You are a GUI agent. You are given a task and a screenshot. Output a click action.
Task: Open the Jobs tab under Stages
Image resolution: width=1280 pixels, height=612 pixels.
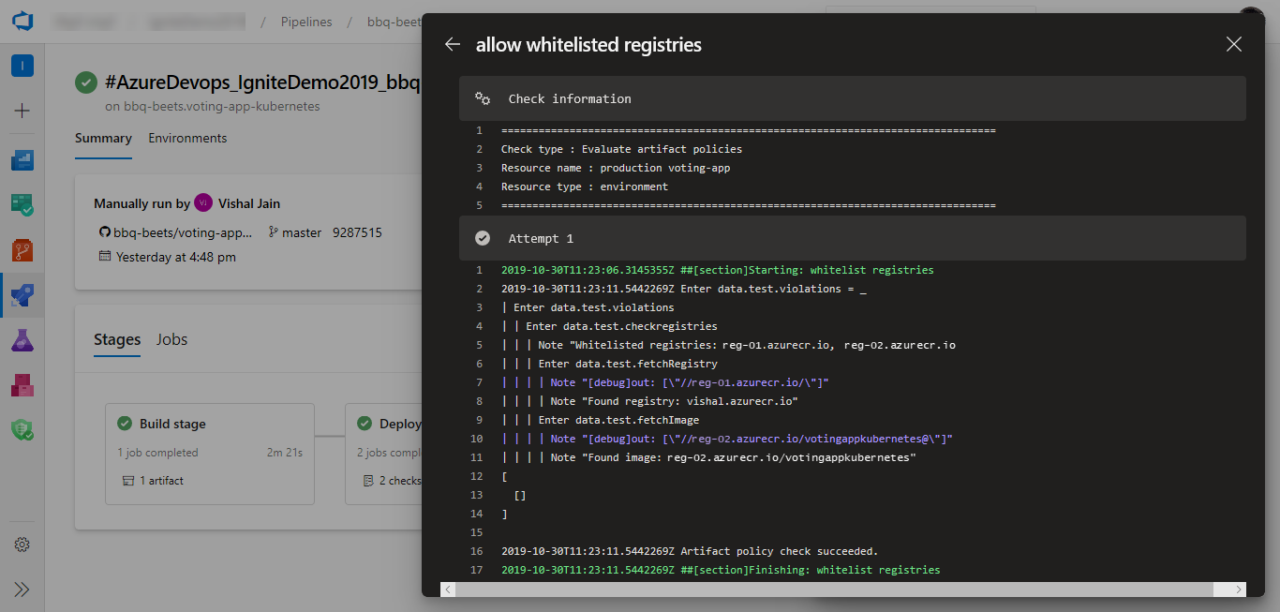(x=171, y=339)
